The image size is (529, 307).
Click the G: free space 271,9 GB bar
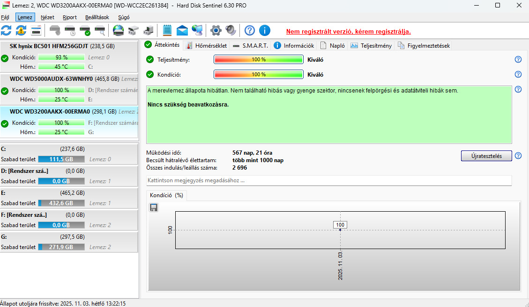pos(61,247)
